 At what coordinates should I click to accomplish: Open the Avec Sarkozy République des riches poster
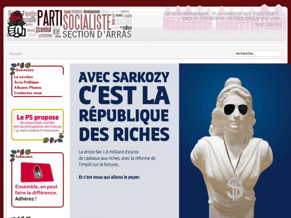180,141
